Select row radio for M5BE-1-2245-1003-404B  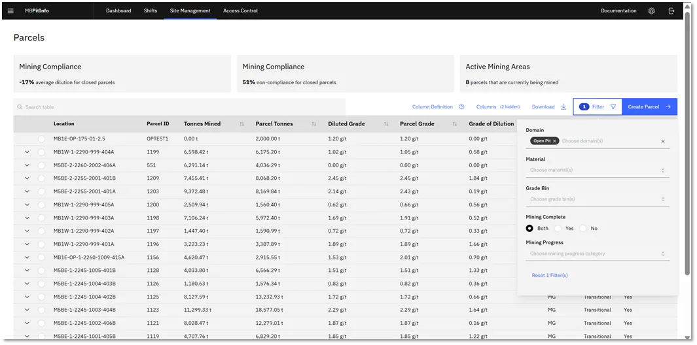pos(41,310)
